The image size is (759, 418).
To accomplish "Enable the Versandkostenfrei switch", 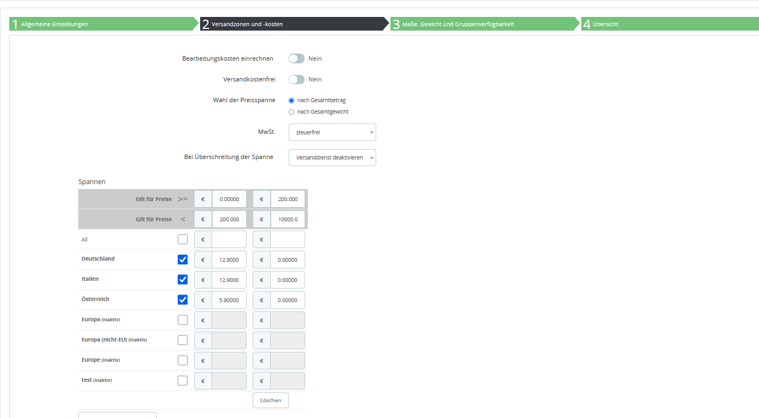I will pos(296,79).
